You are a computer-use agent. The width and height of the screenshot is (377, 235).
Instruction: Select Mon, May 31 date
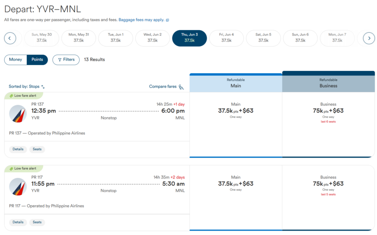[79, 38]
